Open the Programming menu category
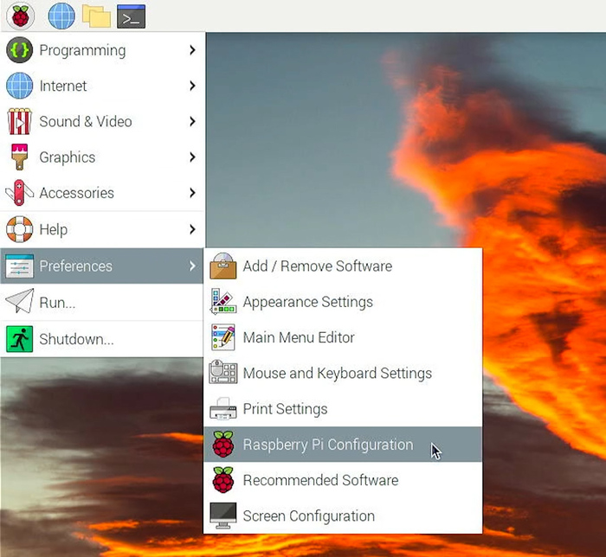606x557 pixels. pyautogui.click(x=102, y=50)
